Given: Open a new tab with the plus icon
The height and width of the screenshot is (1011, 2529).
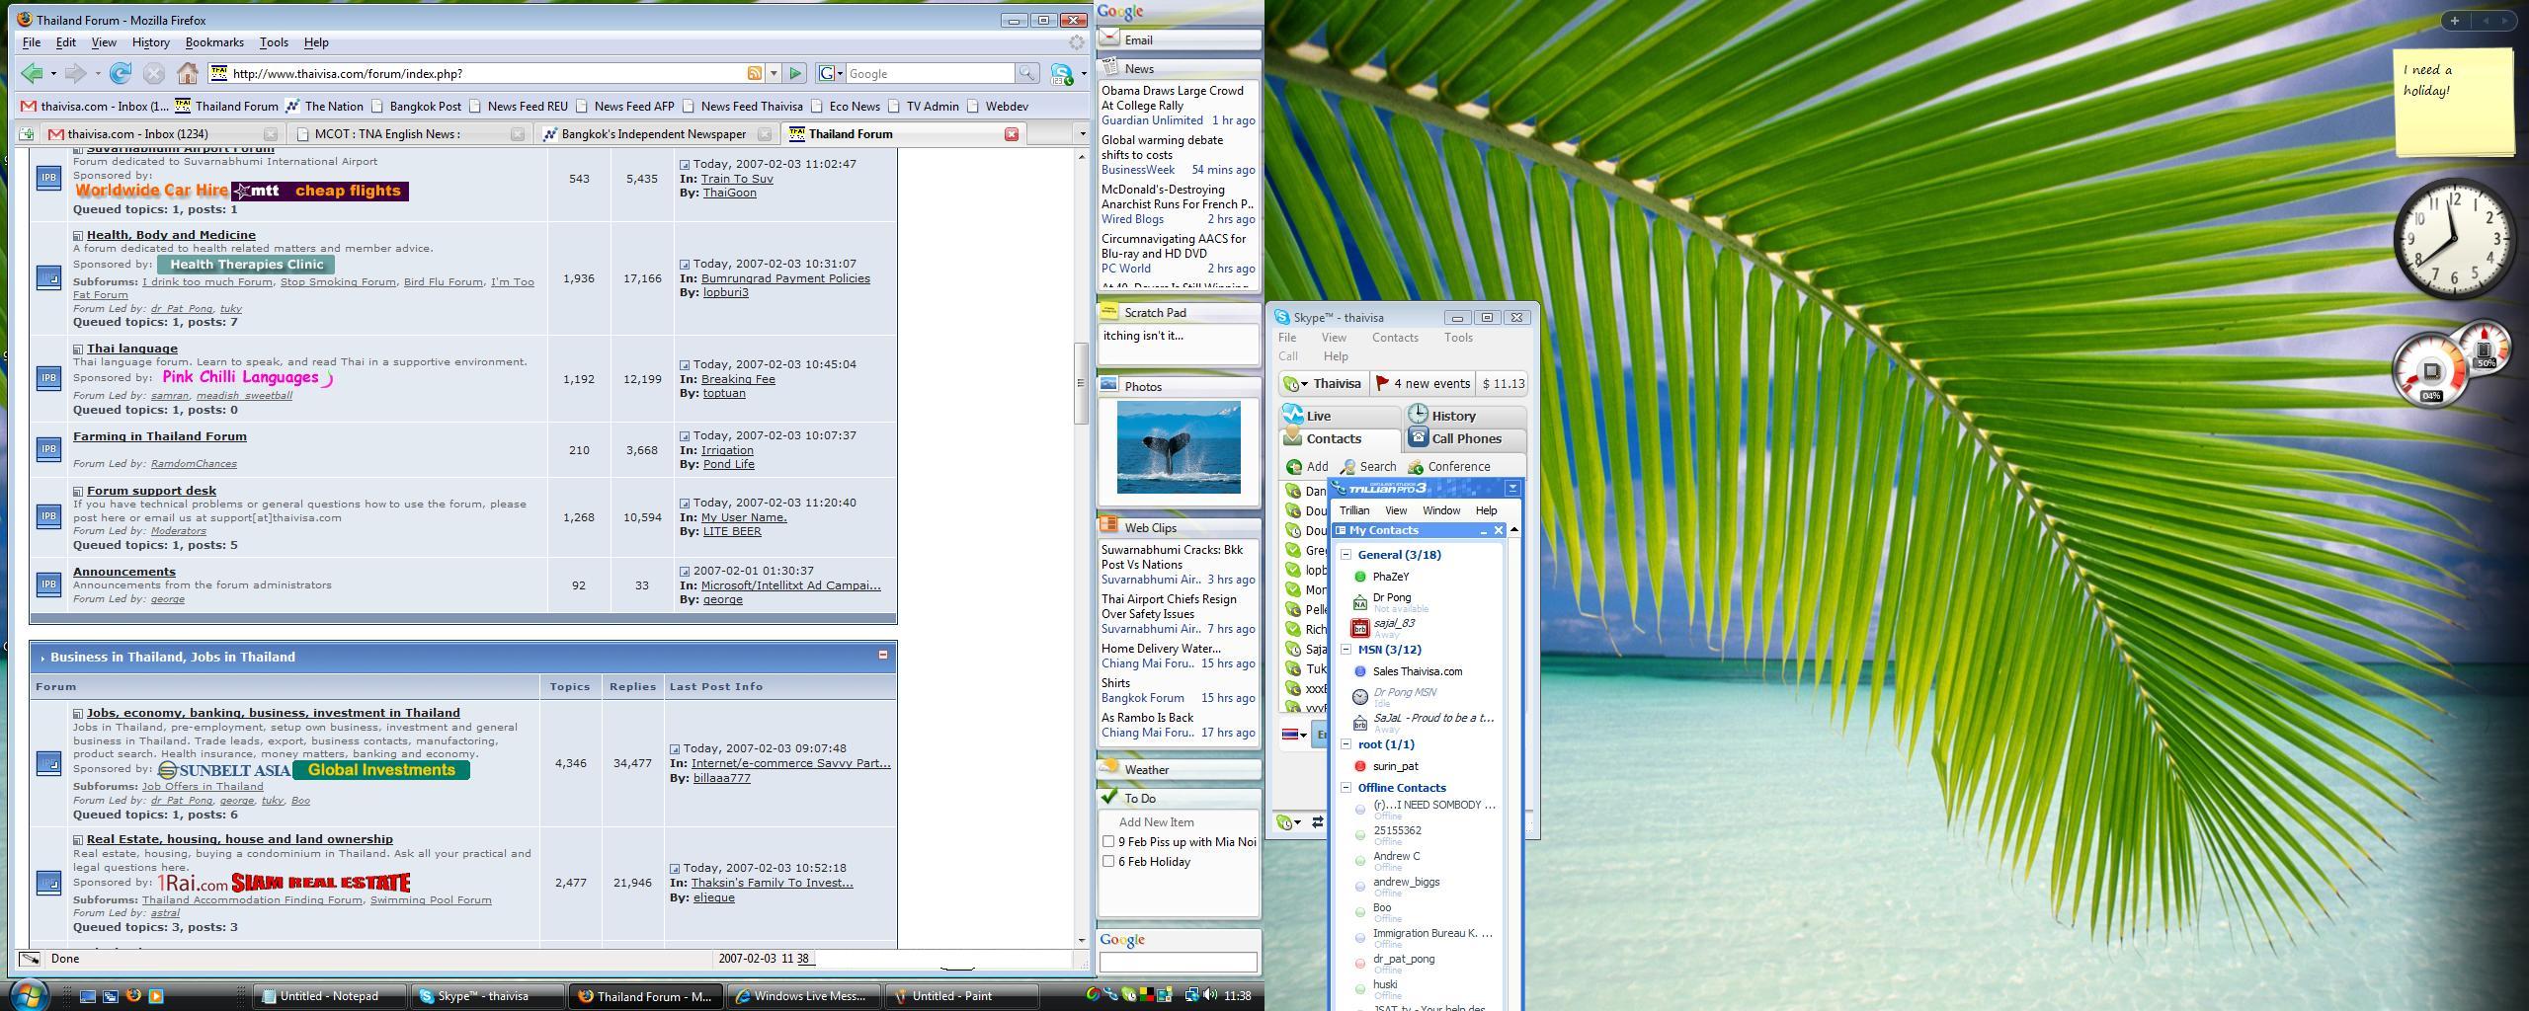Looking at the screenshot, I should pyautogui.click(x=27, y=133).
